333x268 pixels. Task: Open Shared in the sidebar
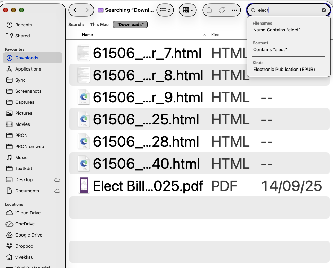[23, 36]
